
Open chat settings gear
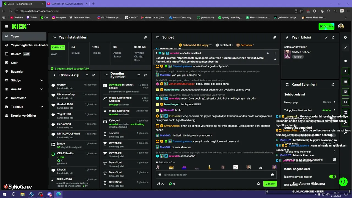pyautogui.click(x=258, y=184)
